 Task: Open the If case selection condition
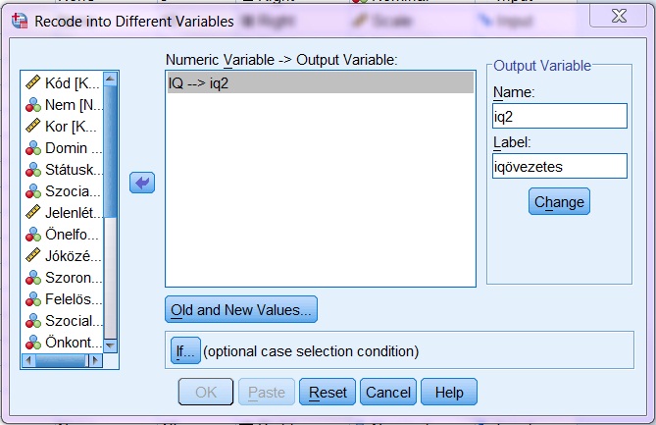[x=184, y=350]
